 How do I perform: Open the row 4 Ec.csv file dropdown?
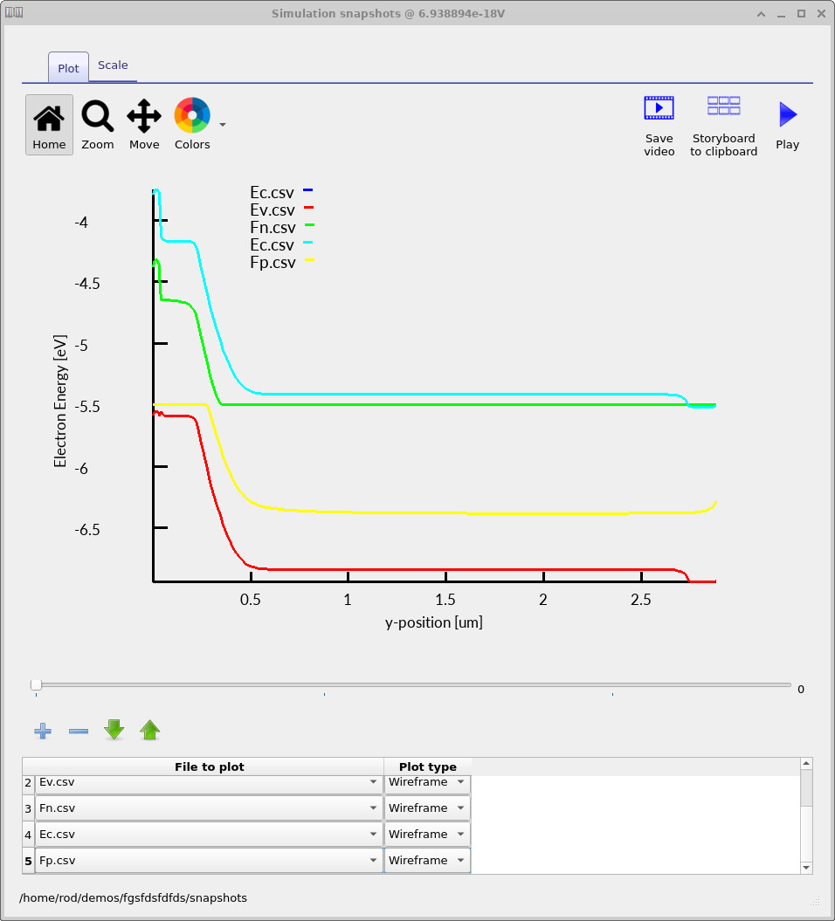(210, 834)
